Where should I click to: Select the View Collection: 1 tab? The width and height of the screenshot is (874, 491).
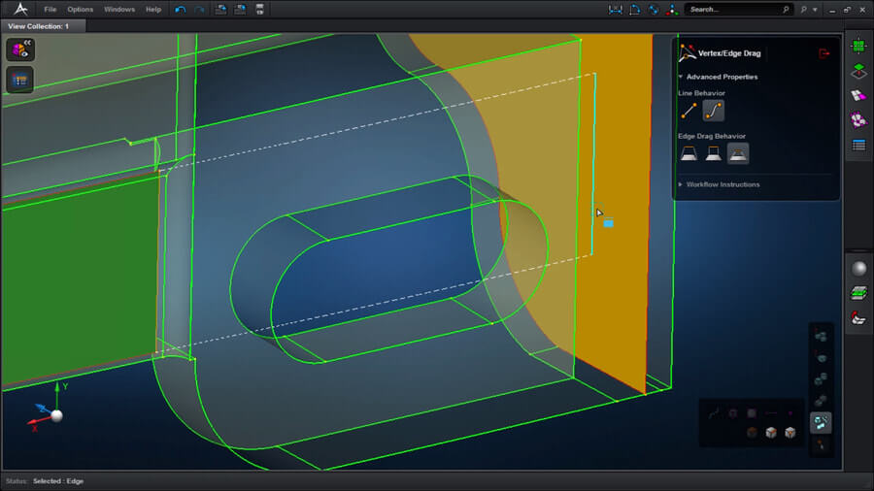(39, 26)
